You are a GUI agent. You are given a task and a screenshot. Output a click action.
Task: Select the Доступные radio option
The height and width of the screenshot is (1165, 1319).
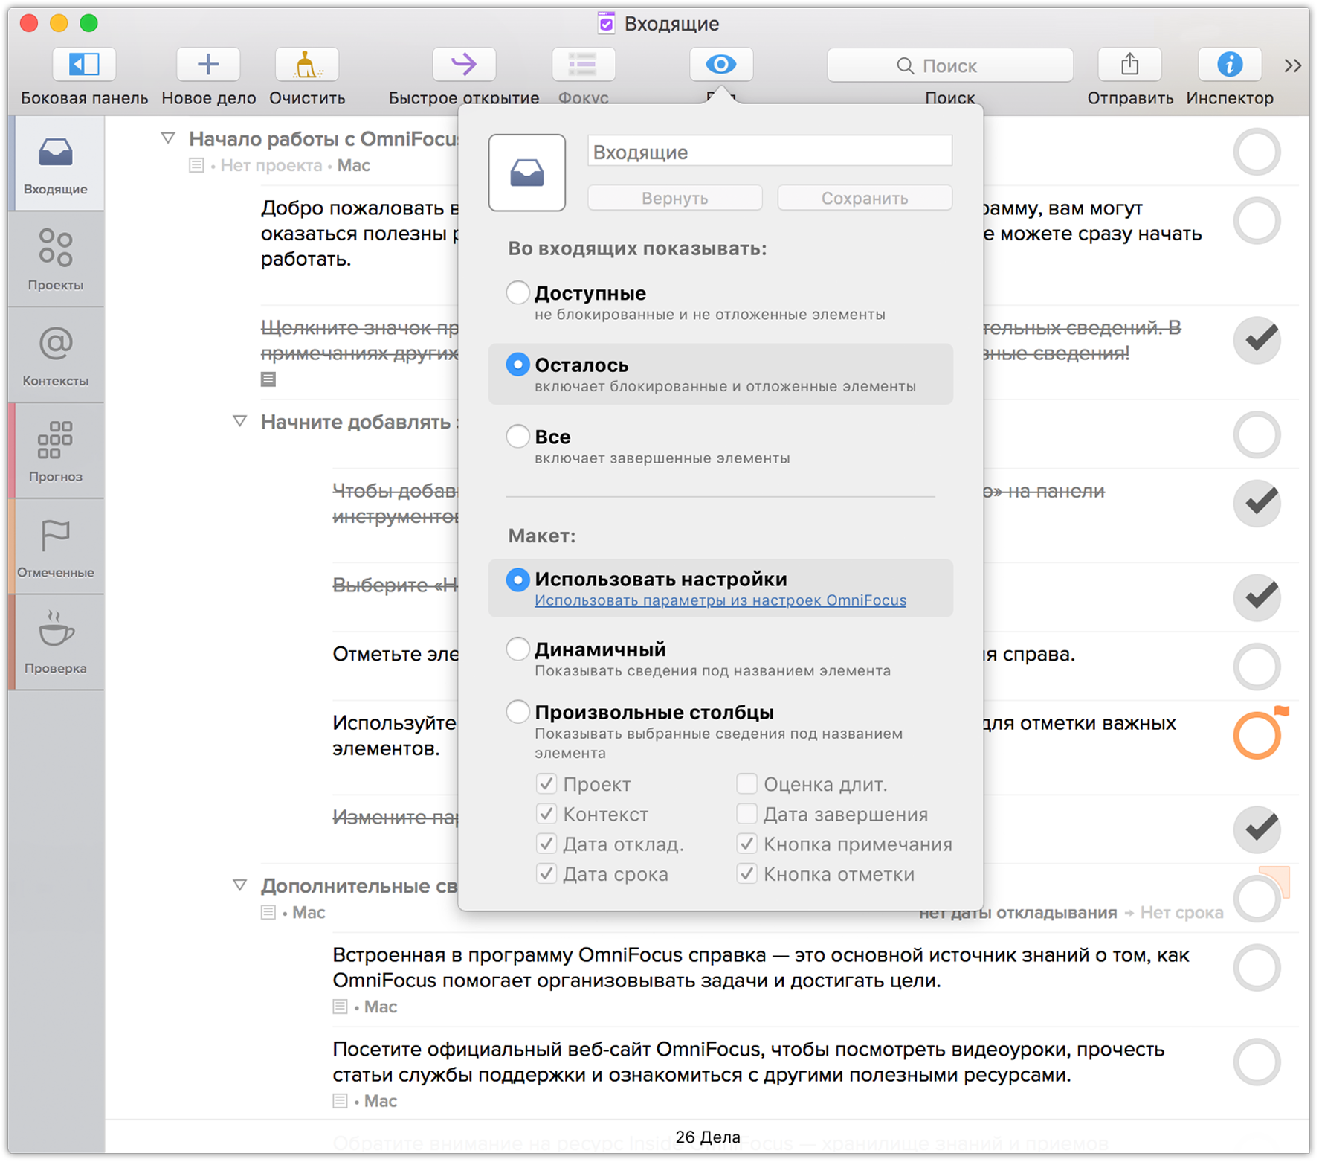pos(517,293)
